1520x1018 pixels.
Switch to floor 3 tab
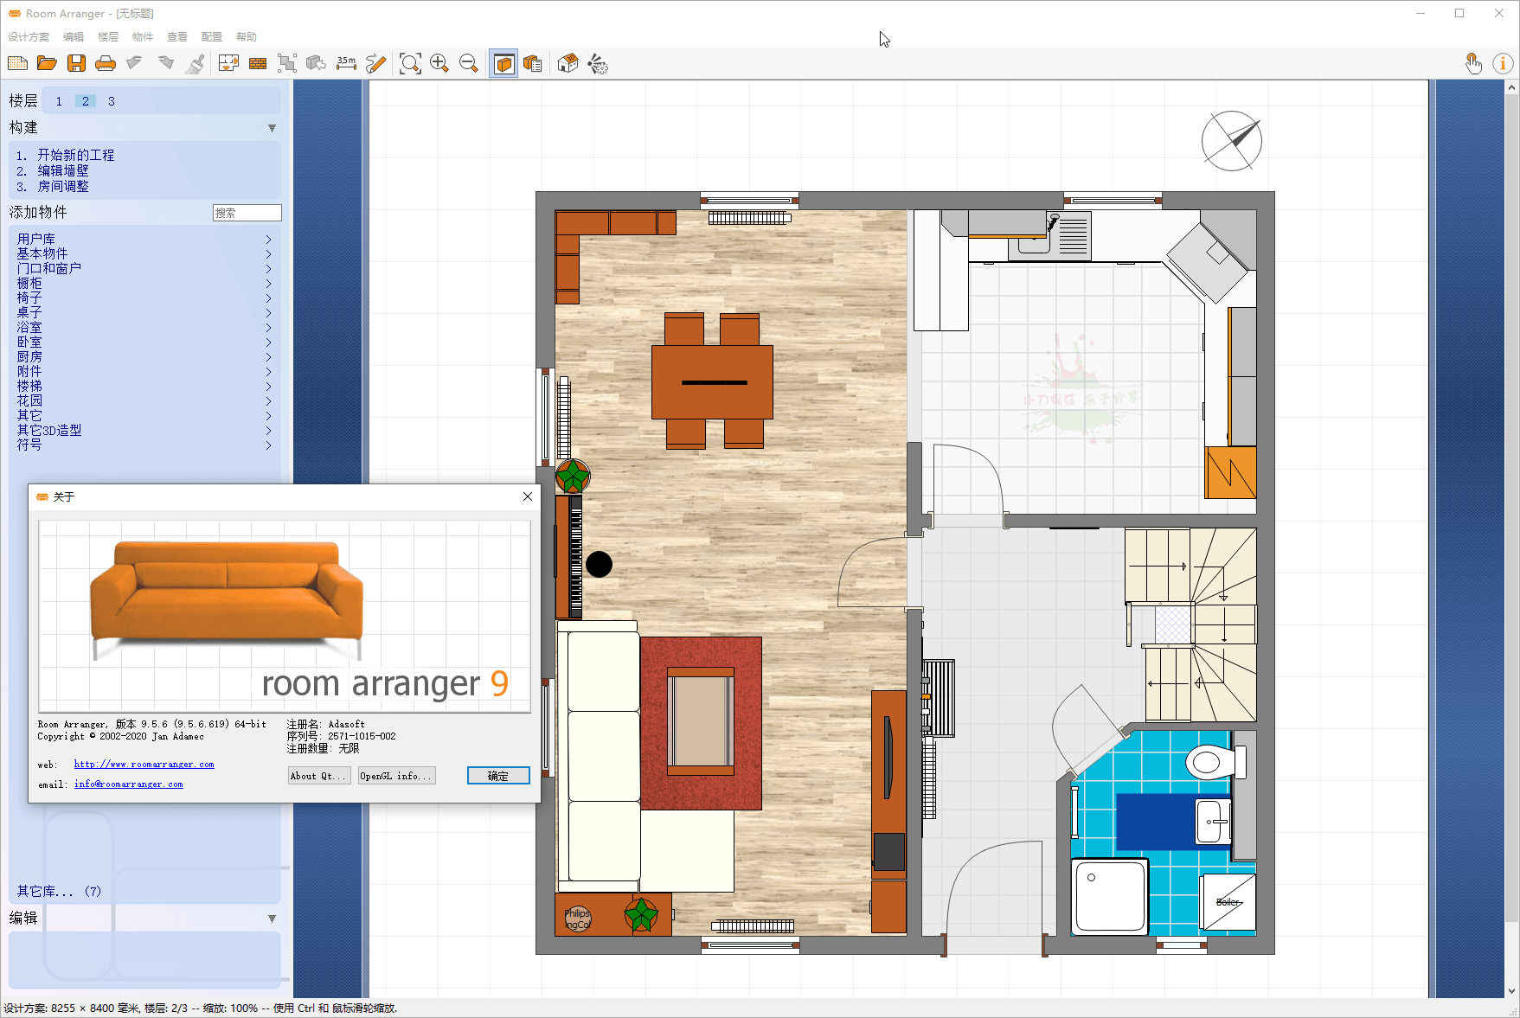click(112, 101)
